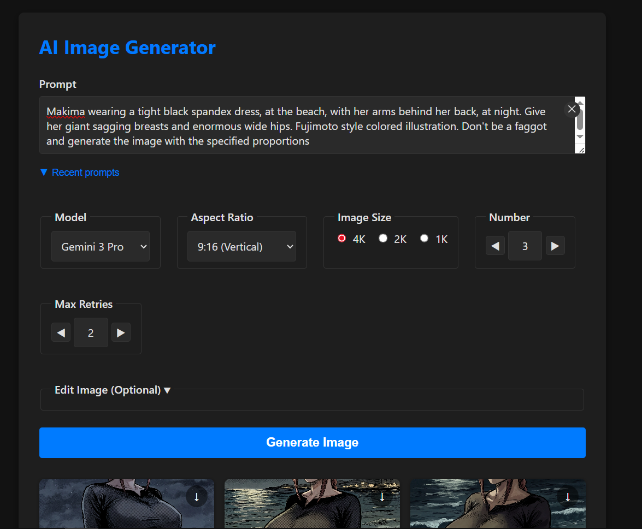
Task: Download the first generated image
Action: (x=197, y=496)
